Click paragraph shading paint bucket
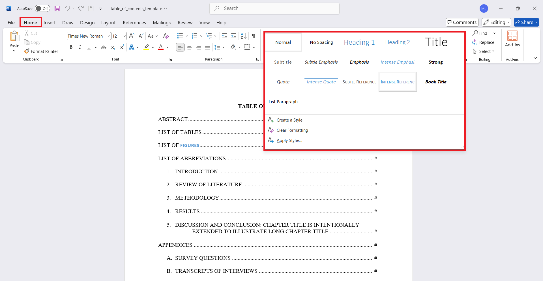 pos(233,47)
